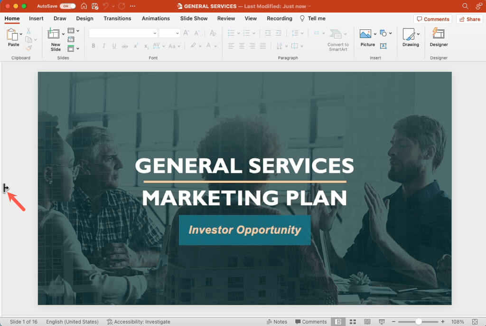Open Reading View from status bar
This screenshot has height=326, width=486.
point(367,322)
